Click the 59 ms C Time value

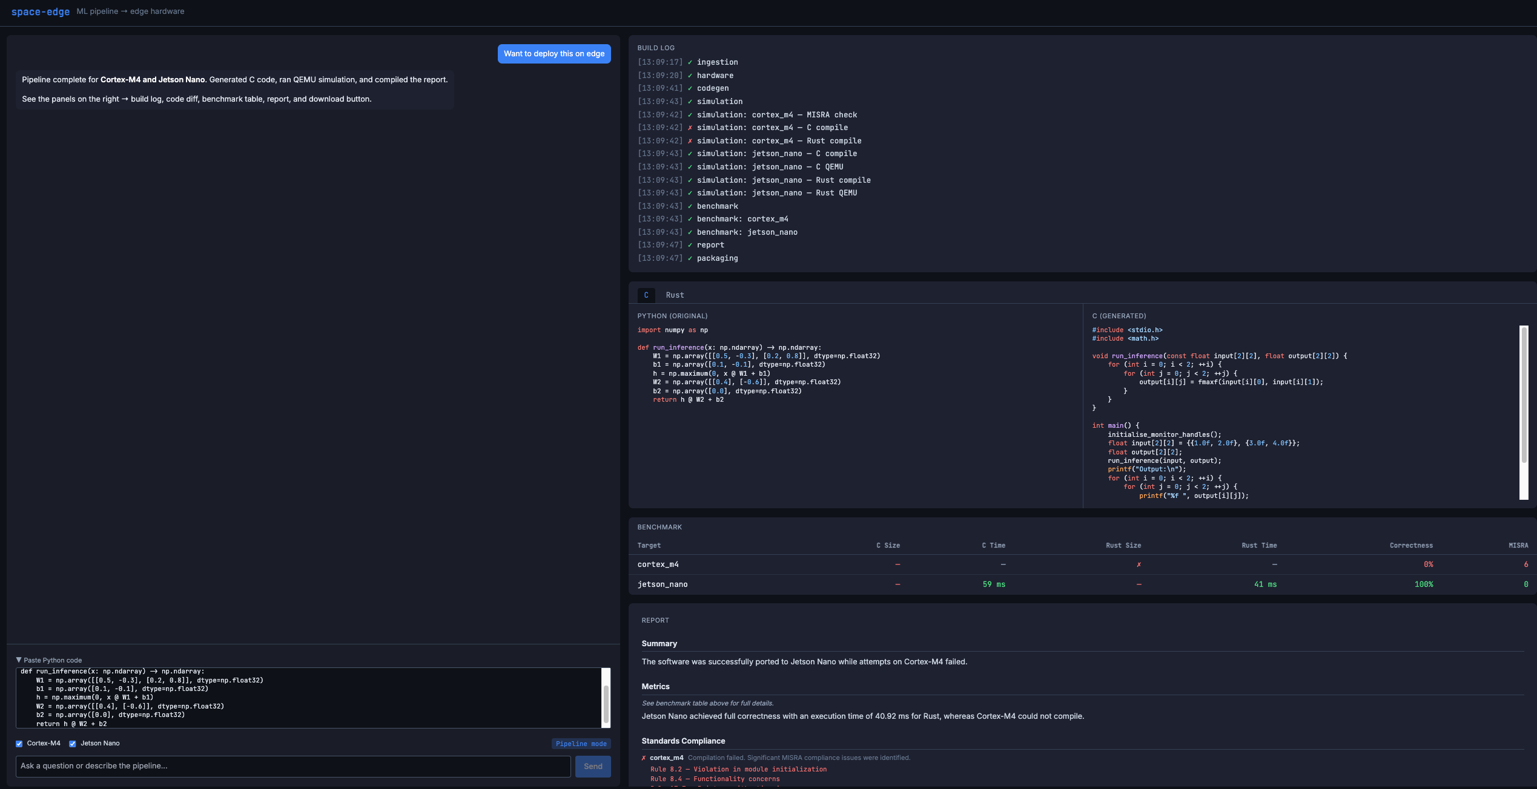click(994, 584)
